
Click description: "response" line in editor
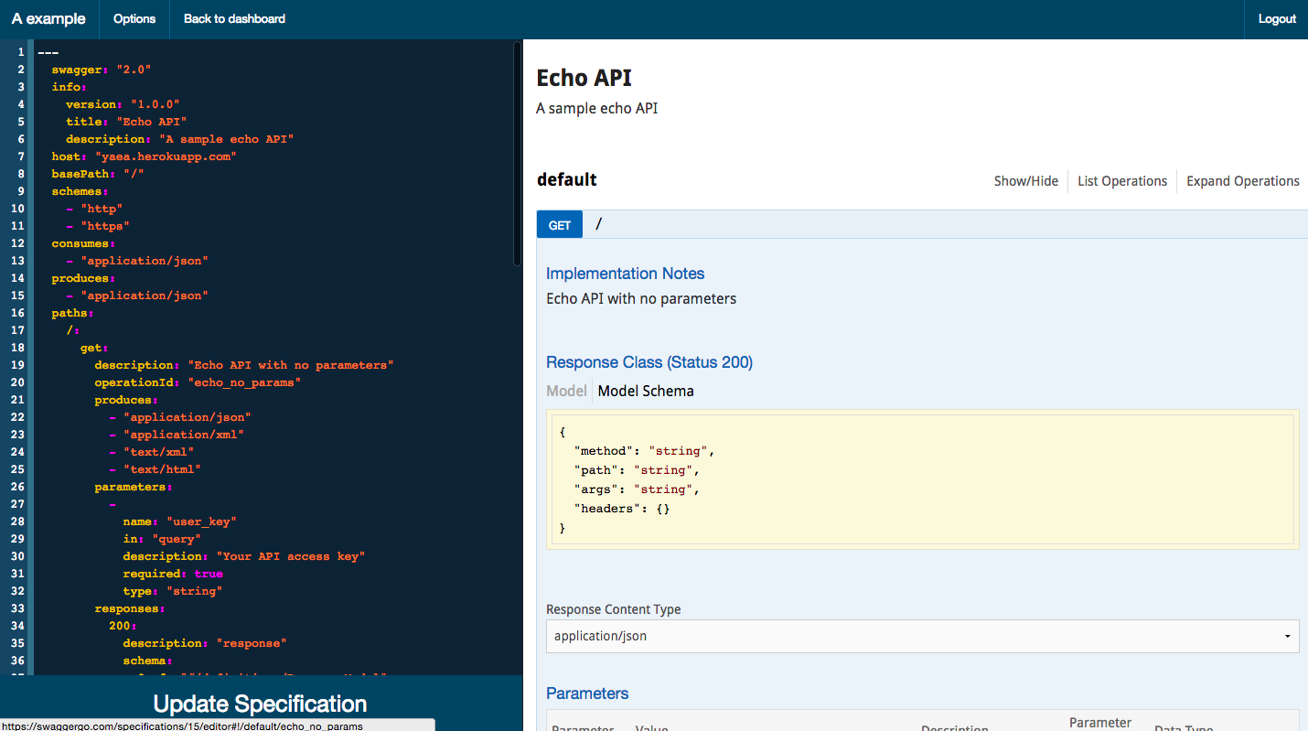point(205,643)
